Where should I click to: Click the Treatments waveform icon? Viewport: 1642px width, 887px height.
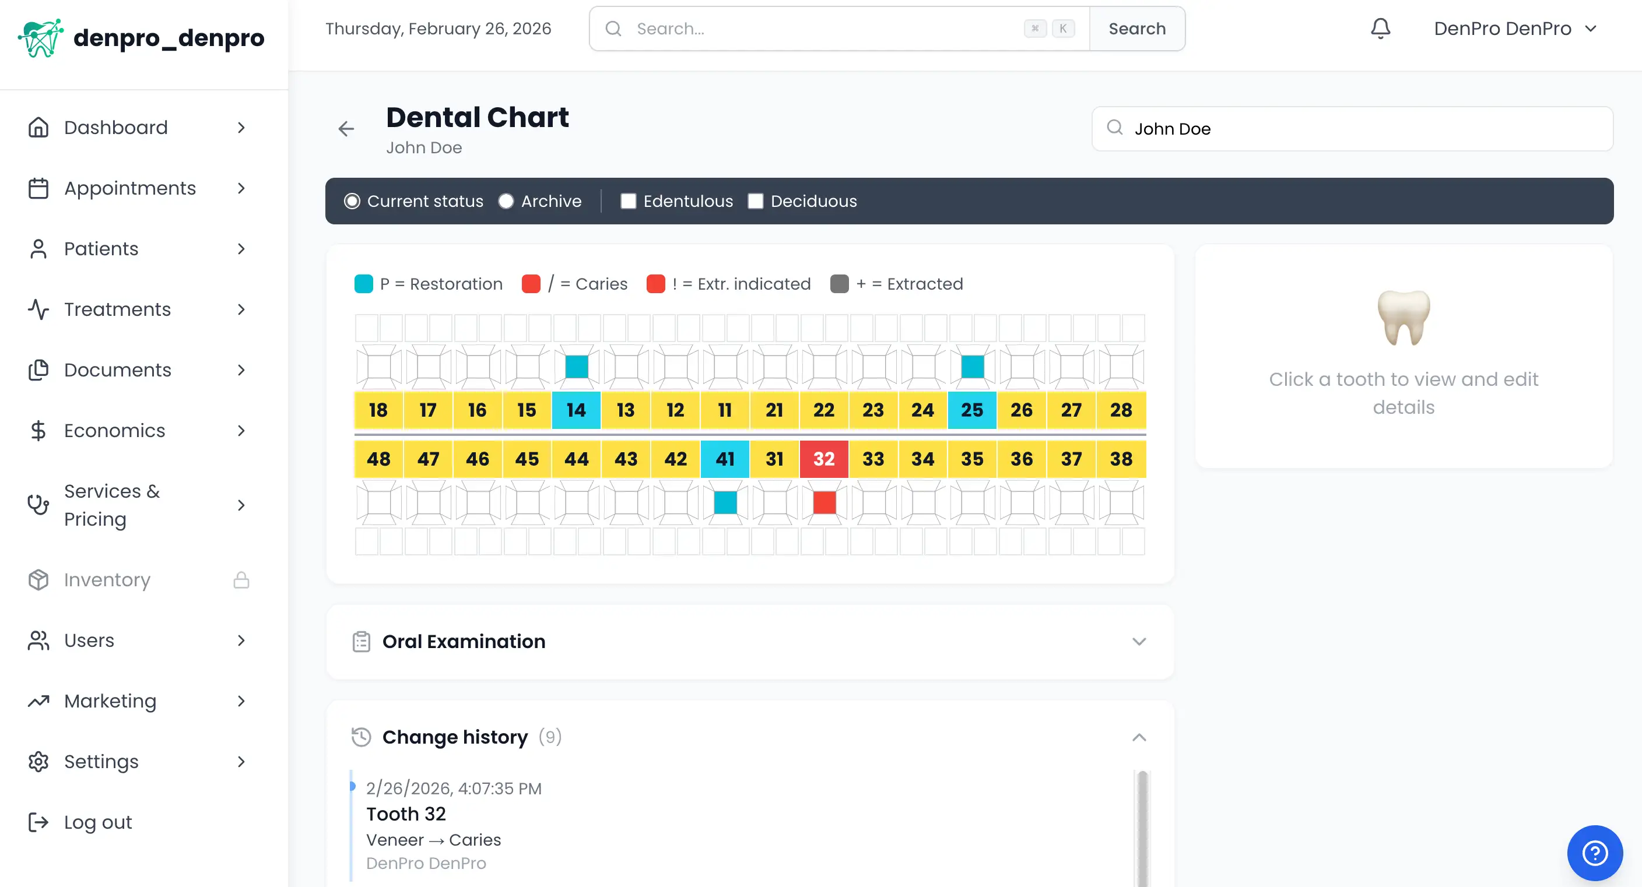point(38,309)
